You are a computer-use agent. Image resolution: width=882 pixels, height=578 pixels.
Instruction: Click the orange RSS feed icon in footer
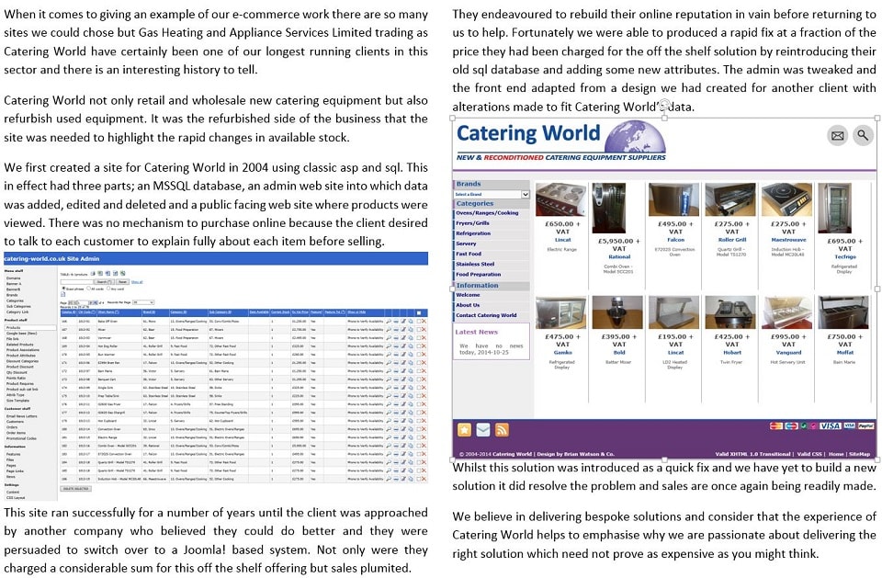coord(501,429)
